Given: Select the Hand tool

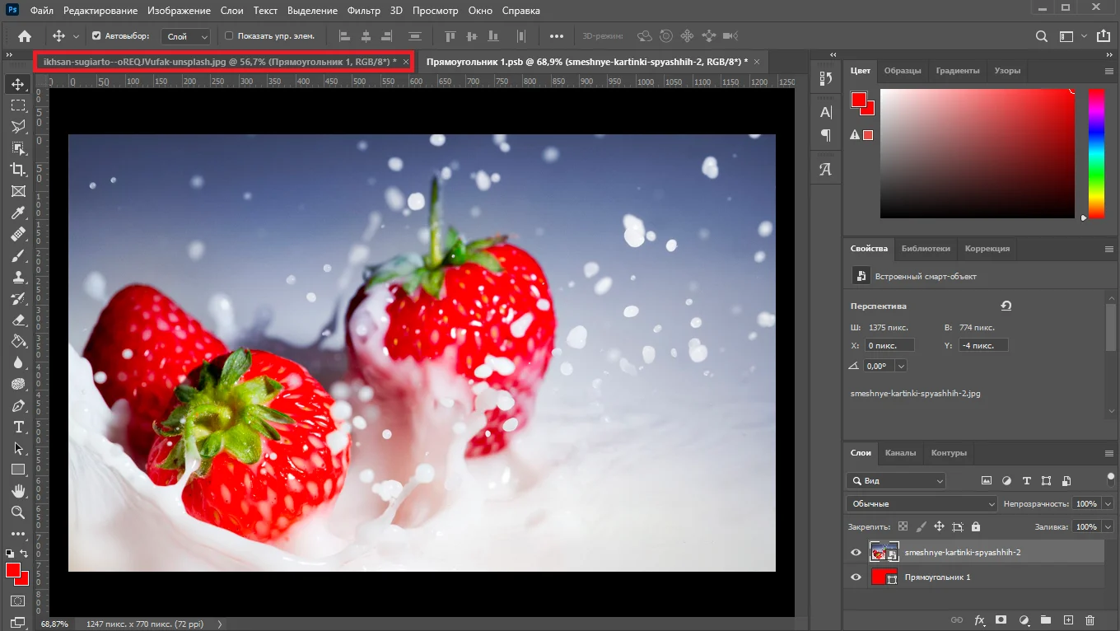Looking at the screenshot, I should [x=18, y=491].
